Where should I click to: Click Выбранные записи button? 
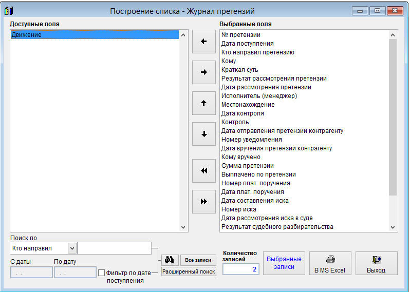click(x=284, y=263)
